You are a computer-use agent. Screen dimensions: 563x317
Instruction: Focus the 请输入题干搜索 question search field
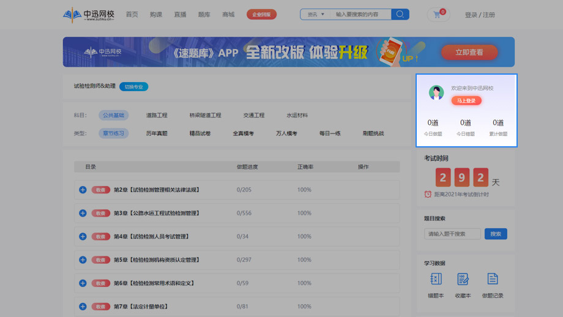[x=452, y=234]
